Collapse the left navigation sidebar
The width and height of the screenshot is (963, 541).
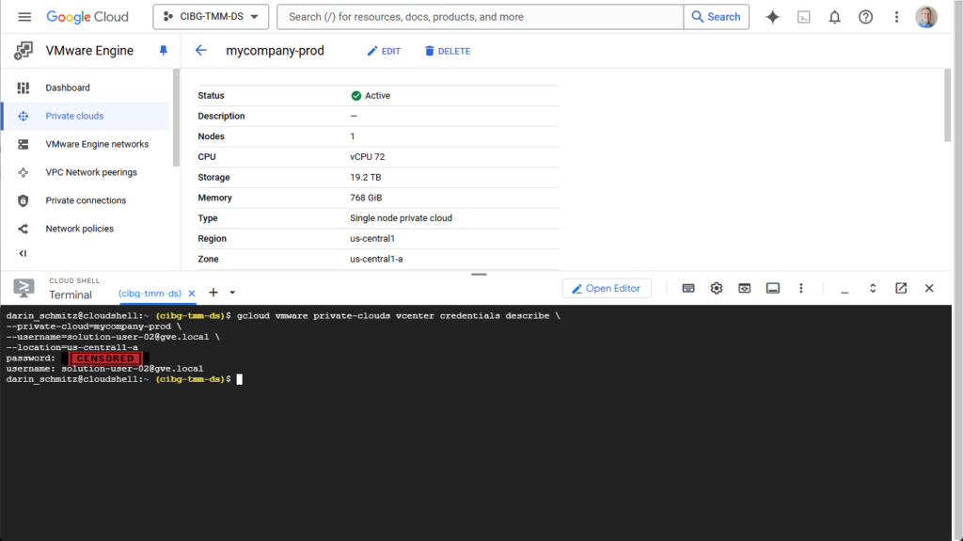(23, 253)
